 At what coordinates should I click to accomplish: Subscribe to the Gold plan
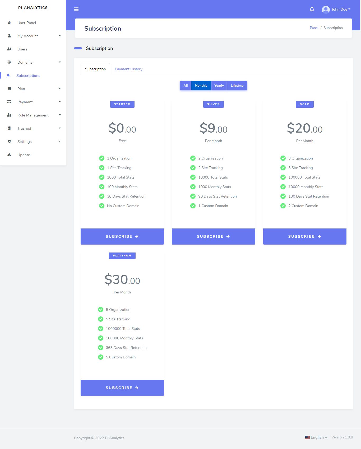305,236
